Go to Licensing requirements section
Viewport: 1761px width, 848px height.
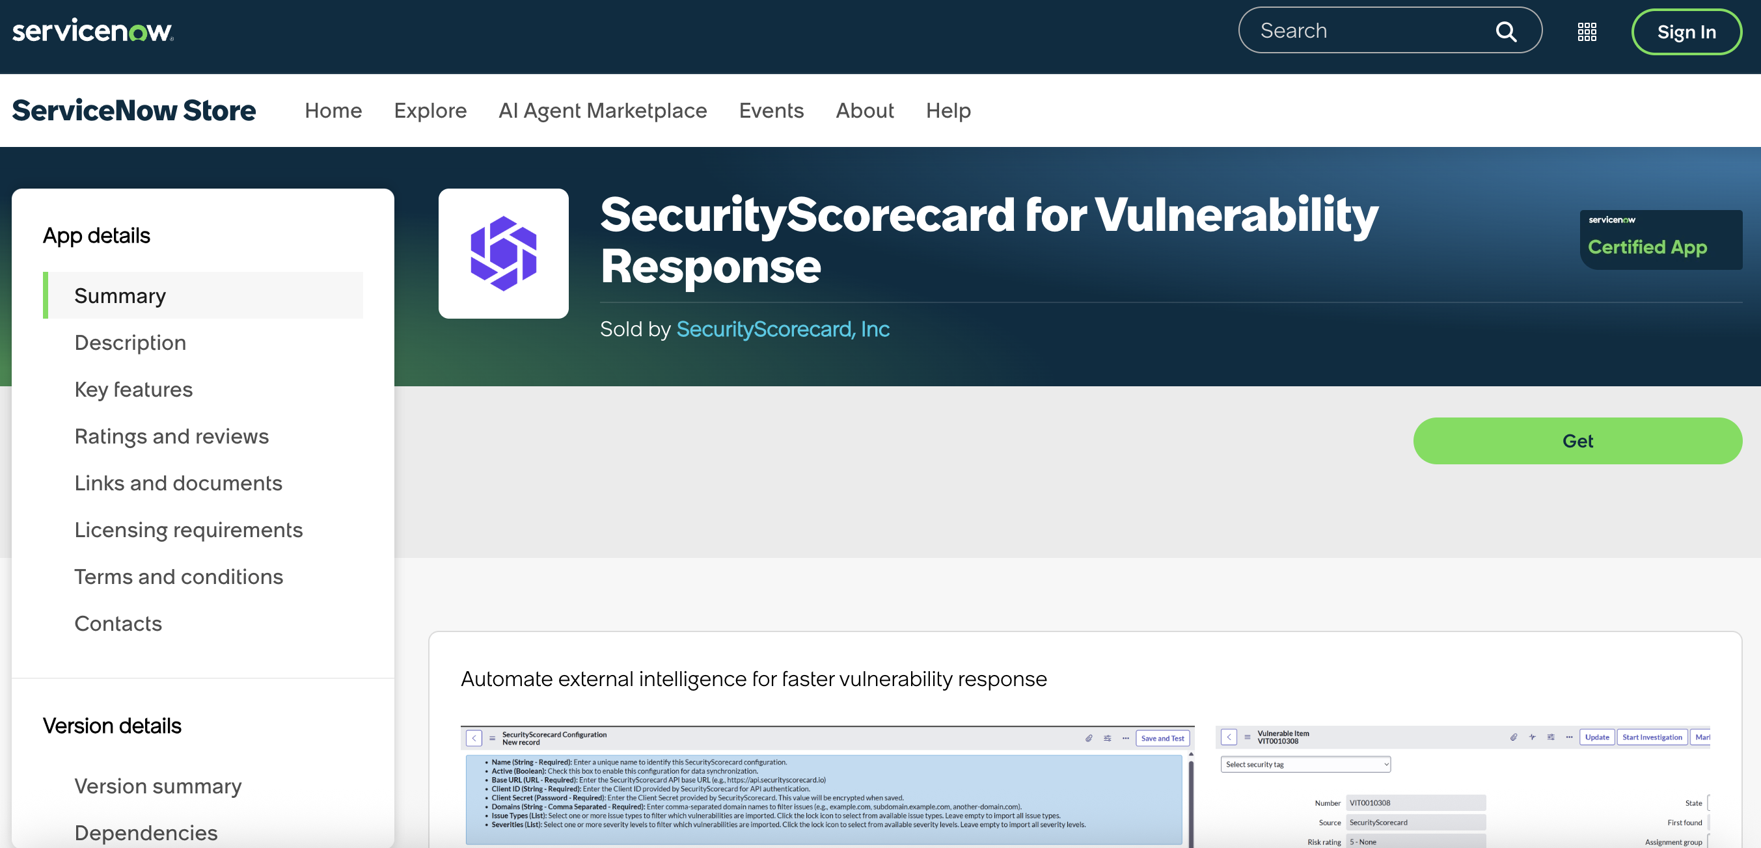pos(188,530)
